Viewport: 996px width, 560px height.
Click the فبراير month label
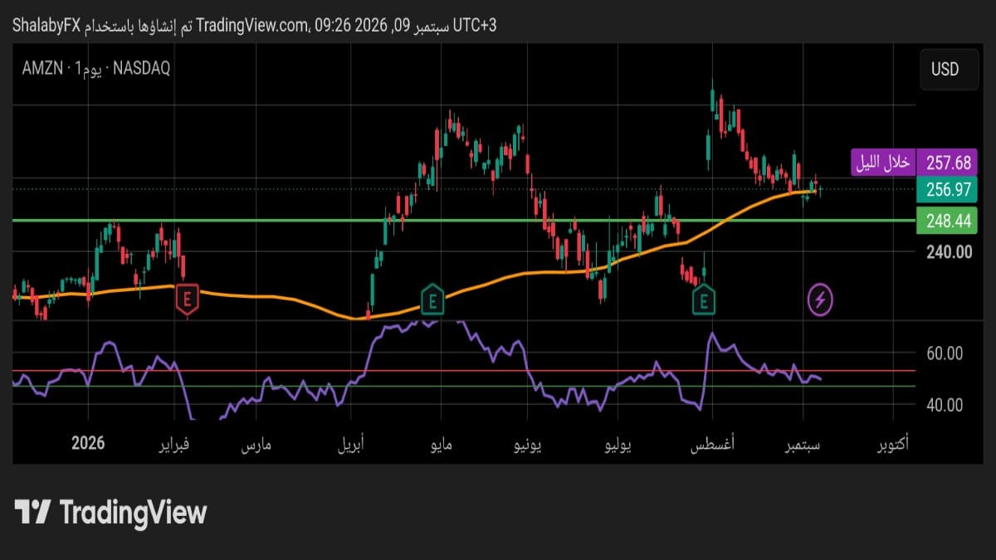pos(174,445)
